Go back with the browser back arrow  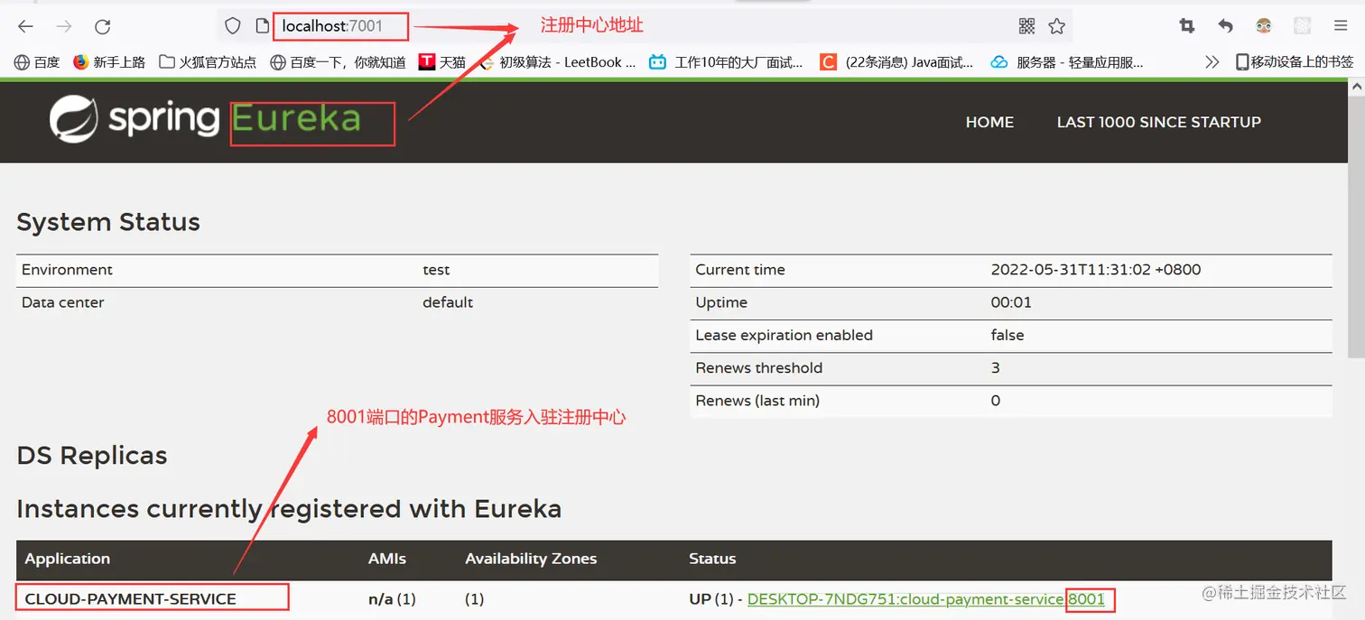coord(25,26)
